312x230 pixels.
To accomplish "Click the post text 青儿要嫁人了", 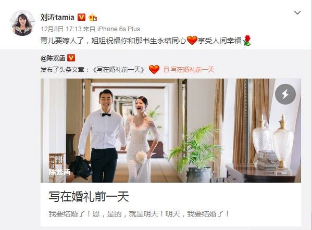I will tap(62, 41).
